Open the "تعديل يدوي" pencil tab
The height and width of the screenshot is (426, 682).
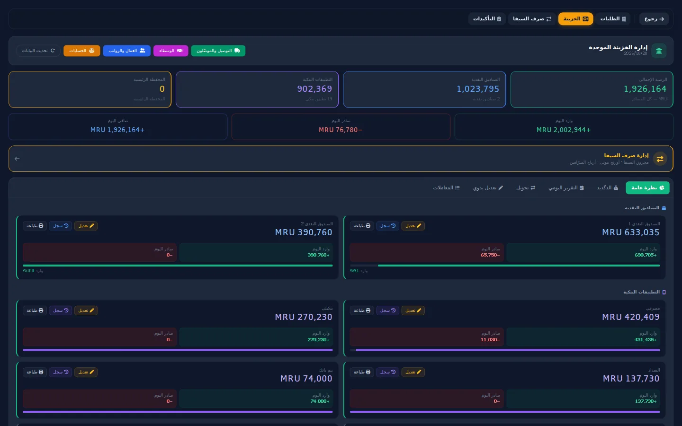point(488,188)
